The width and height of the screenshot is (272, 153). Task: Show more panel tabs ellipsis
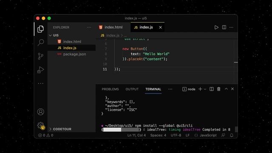coord(170,89)
